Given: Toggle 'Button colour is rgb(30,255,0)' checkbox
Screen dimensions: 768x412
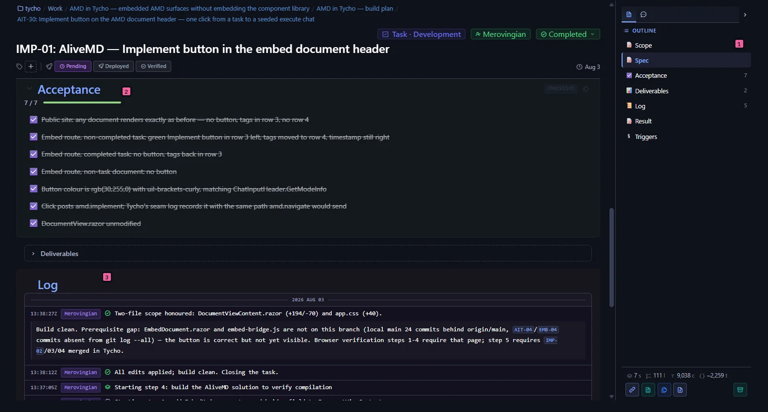Looking at the screenshot, I should [x=34, y=189].
